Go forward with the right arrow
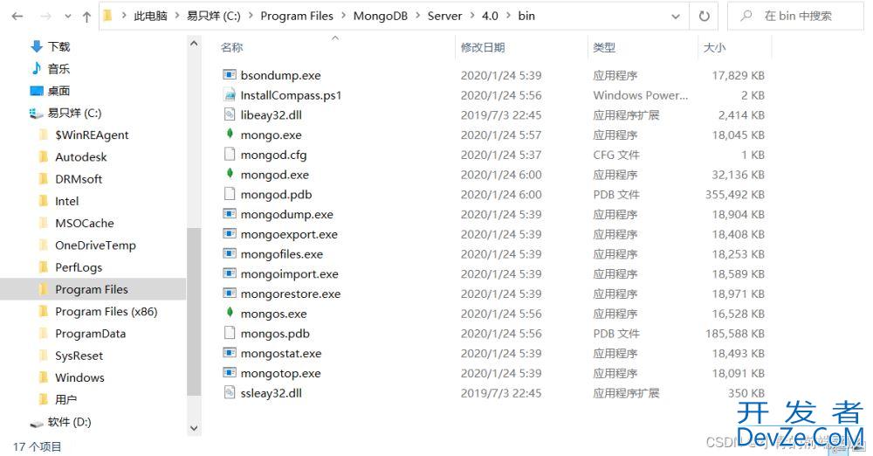The width and height of the screenshot is (873, 456). click(x=45, y=17)
